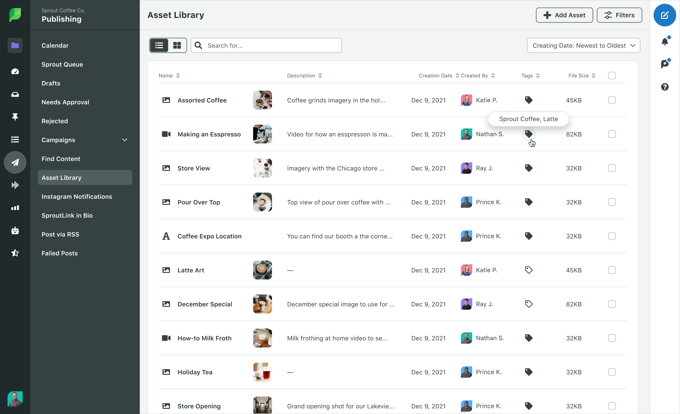Open the Name column sort options
Viewport: 680px width, 414px height.
tap(178, 75)
